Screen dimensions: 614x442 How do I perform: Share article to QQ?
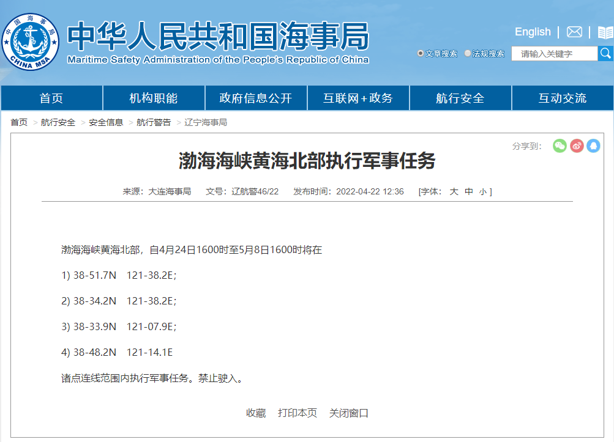coord(593,146)
